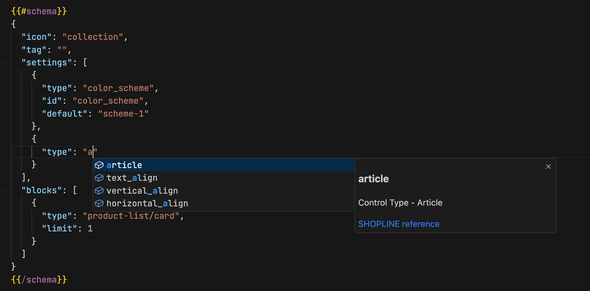The image size is (590, 291).
Task: Pick vertical_align from the suggestions
Action: tap(142, 191)
